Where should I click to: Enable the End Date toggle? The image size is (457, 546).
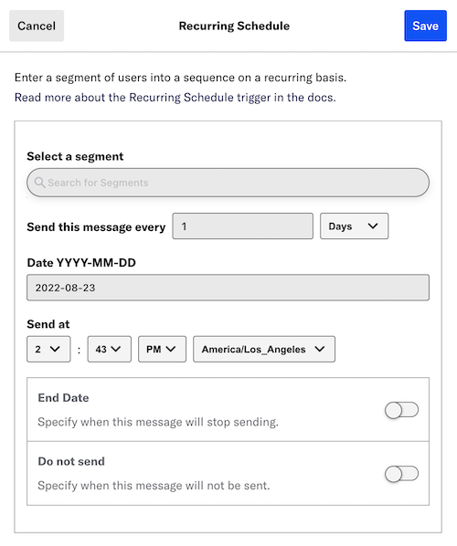(x=401, y=410)
